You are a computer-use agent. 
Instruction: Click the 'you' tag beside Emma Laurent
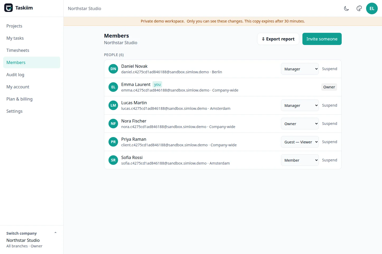pyautogui.click(x=157, y=84)
